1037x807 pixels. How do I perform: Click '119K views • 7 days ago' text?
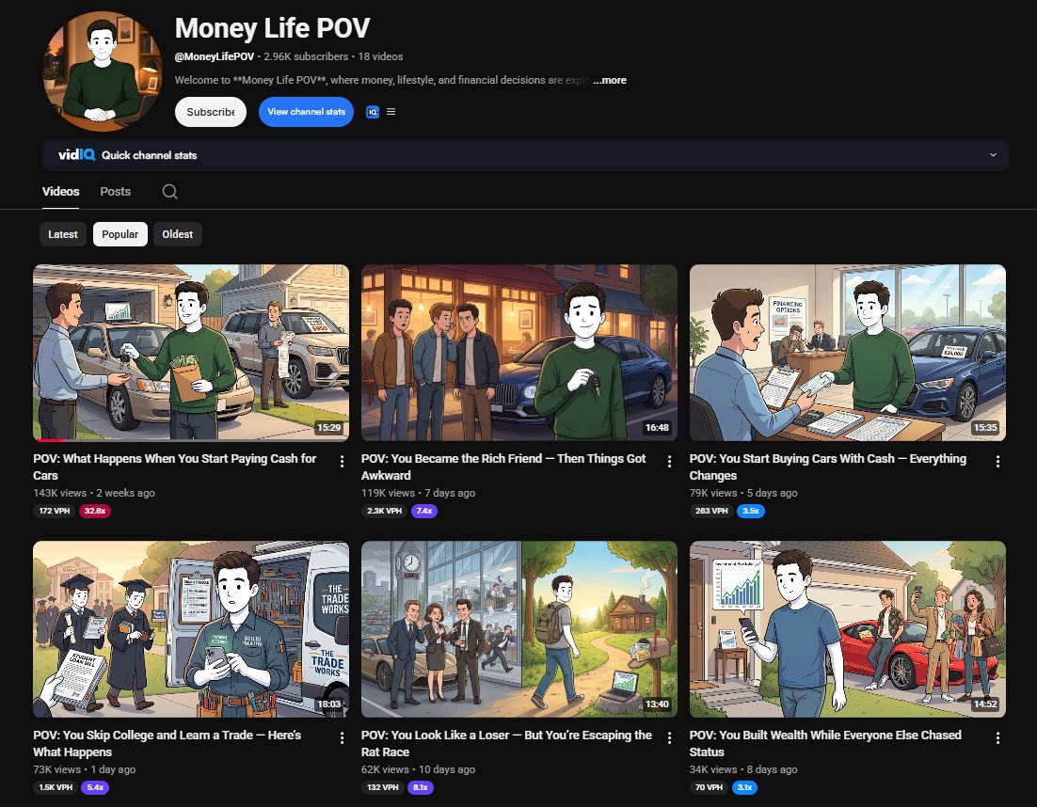pyautogui.click(x=418, y=493)
